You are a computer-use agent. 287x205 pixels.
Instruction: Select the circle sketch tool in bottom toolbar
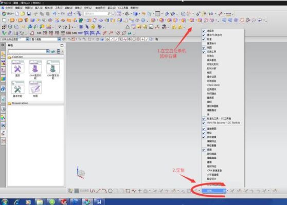pos(110,191)
